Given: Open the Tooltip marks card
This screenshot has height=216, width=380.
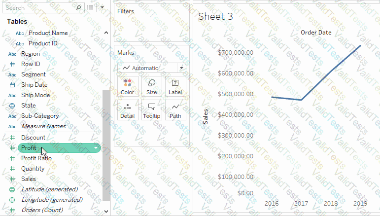Looking at the screenshot, I should [x=152, y=110].
